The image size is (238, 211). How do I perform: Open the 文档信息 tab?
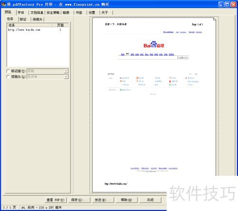(37, 12)
